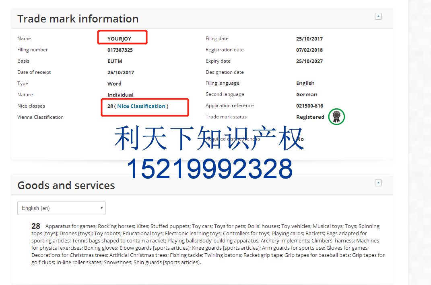Click the Expiry date label
This screenshot has height=285, width=431.
(x=218, y=61)
